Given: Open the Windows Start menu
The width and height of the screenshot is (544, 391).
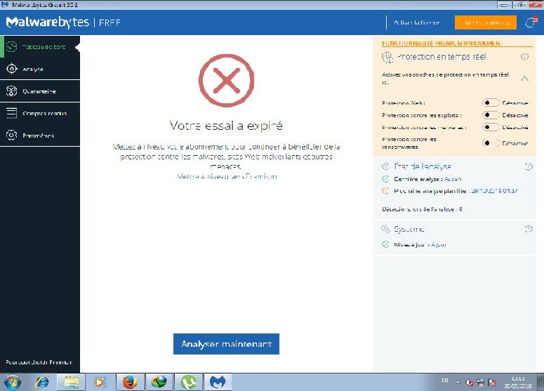Looking at the screenshot, I should click(x=13, y=383).
